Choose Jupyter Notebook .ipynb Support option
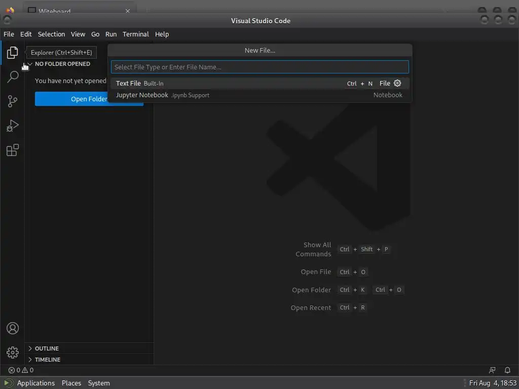519x389 pixels. point(260,95)
